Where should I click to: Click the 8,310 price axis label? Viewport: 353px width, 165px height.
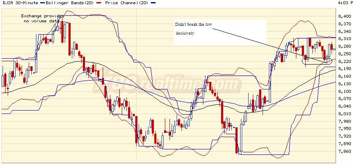(345, 39)
